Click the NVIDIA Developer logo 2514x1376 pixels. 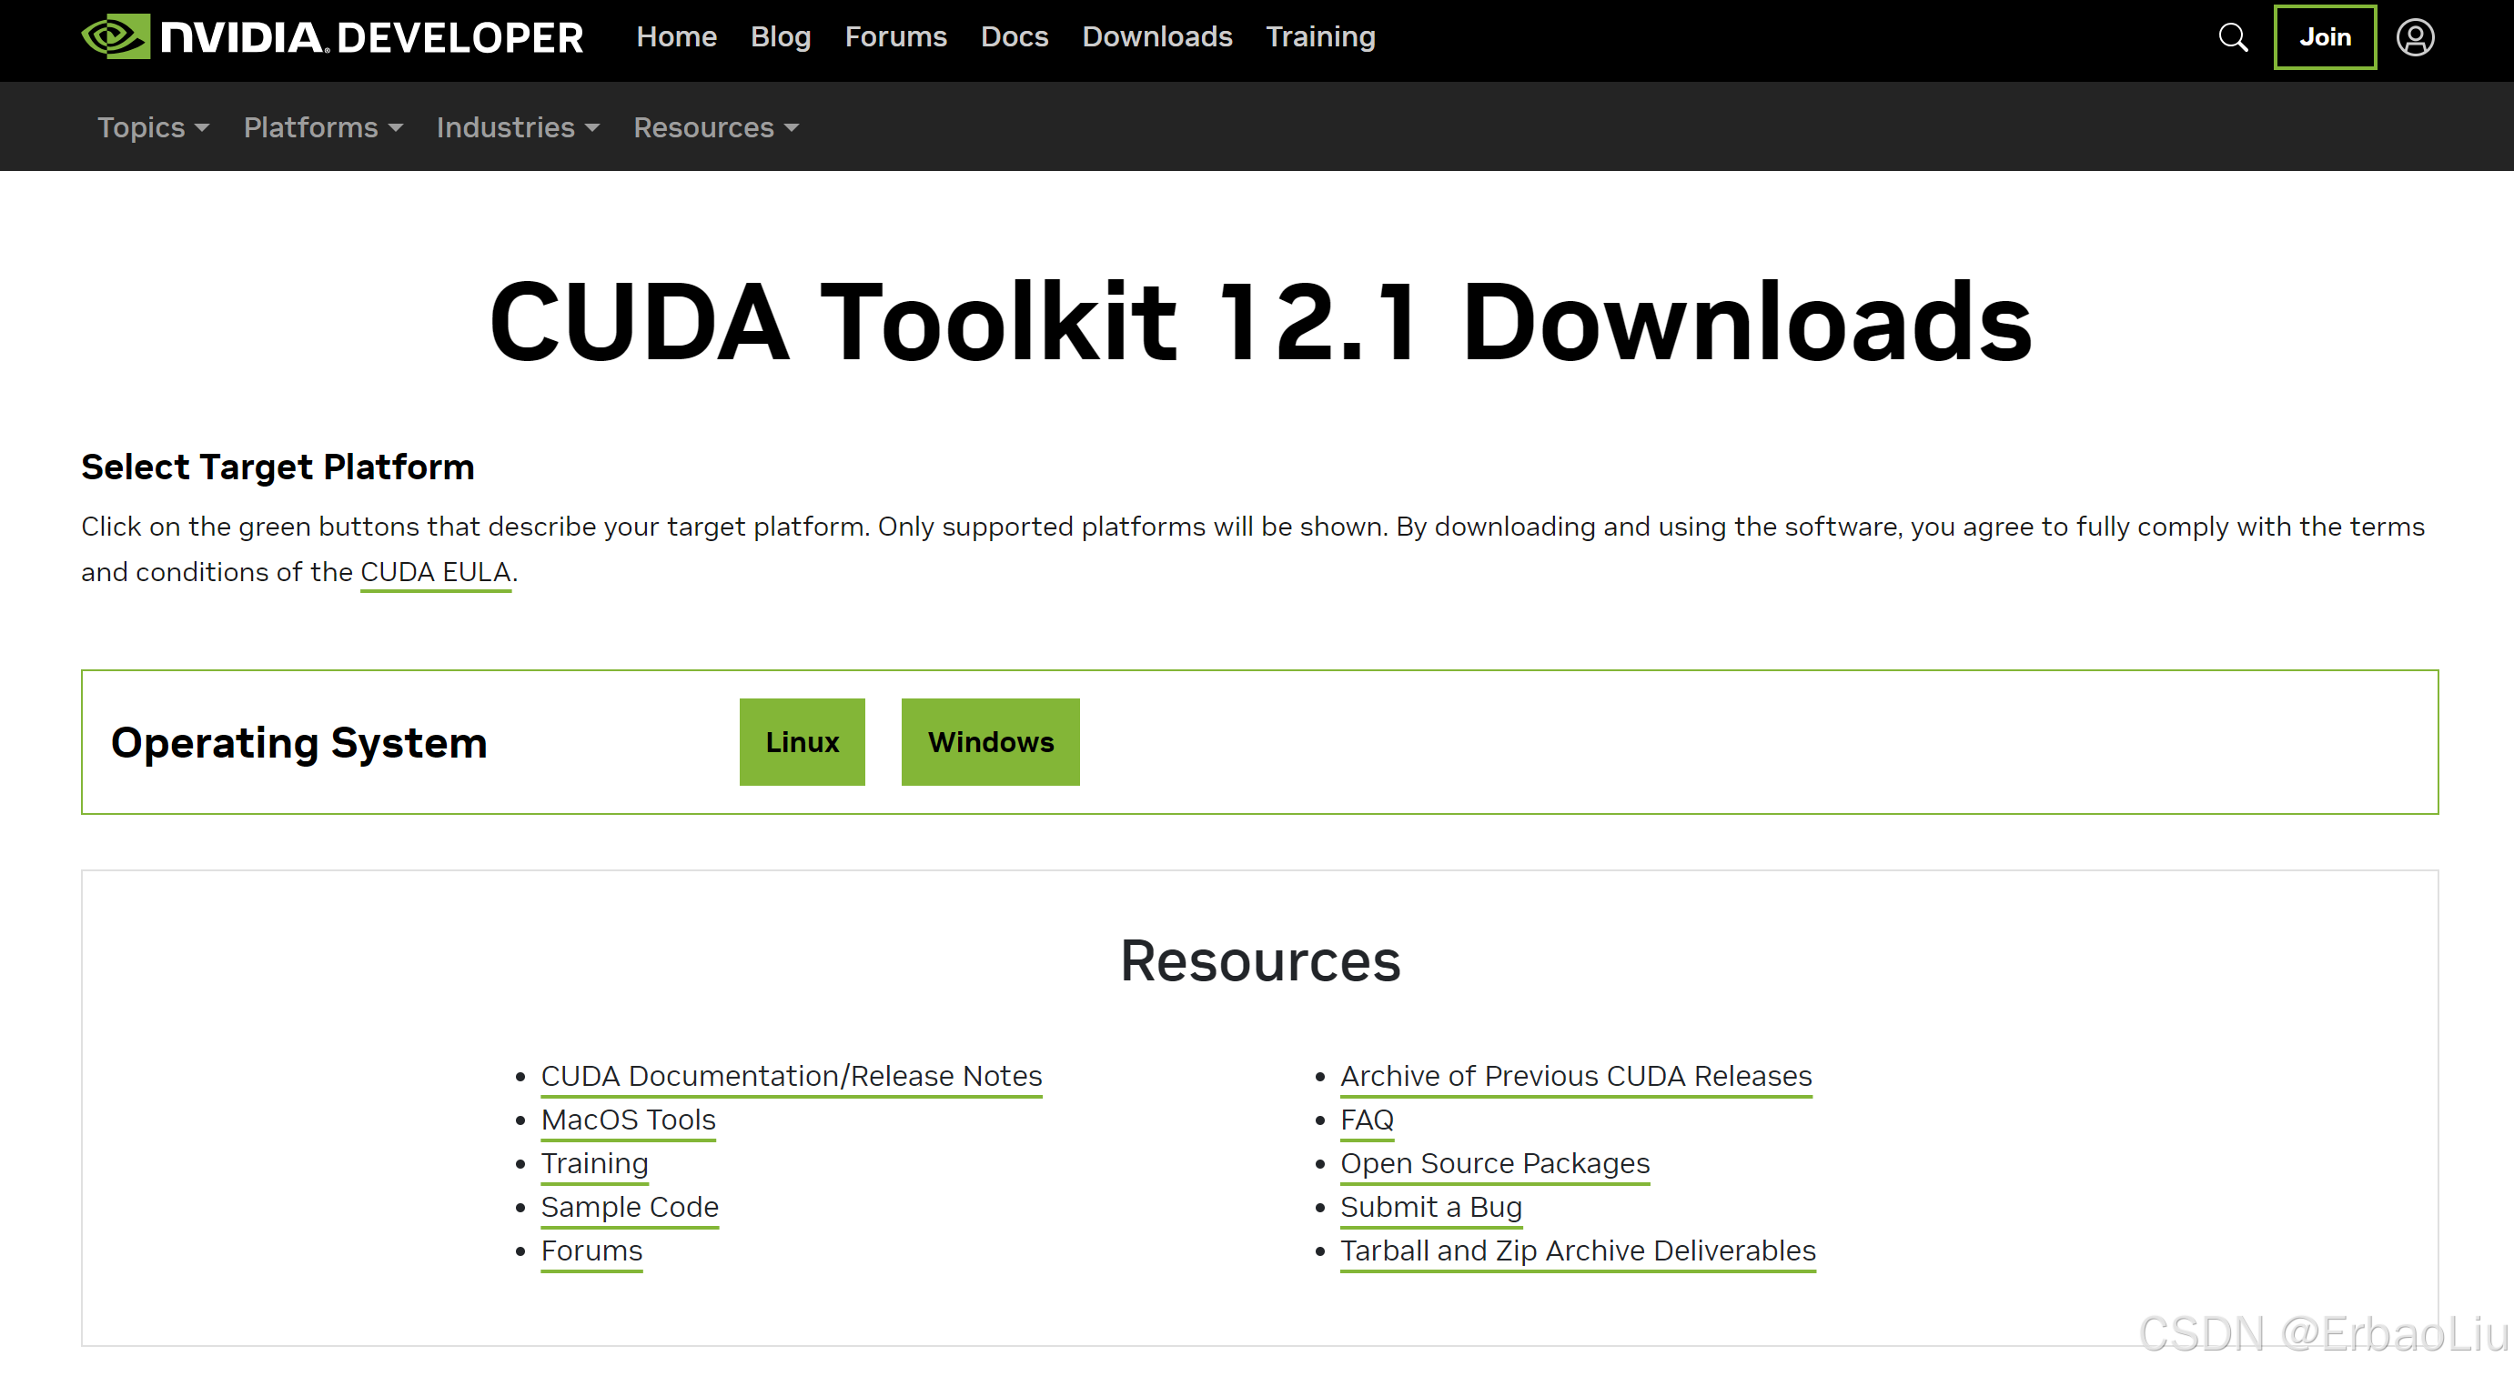[x=332, y=37]
